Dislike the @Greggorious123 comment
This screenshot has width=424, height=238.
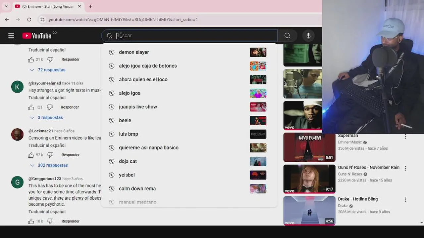coord(50,221)
